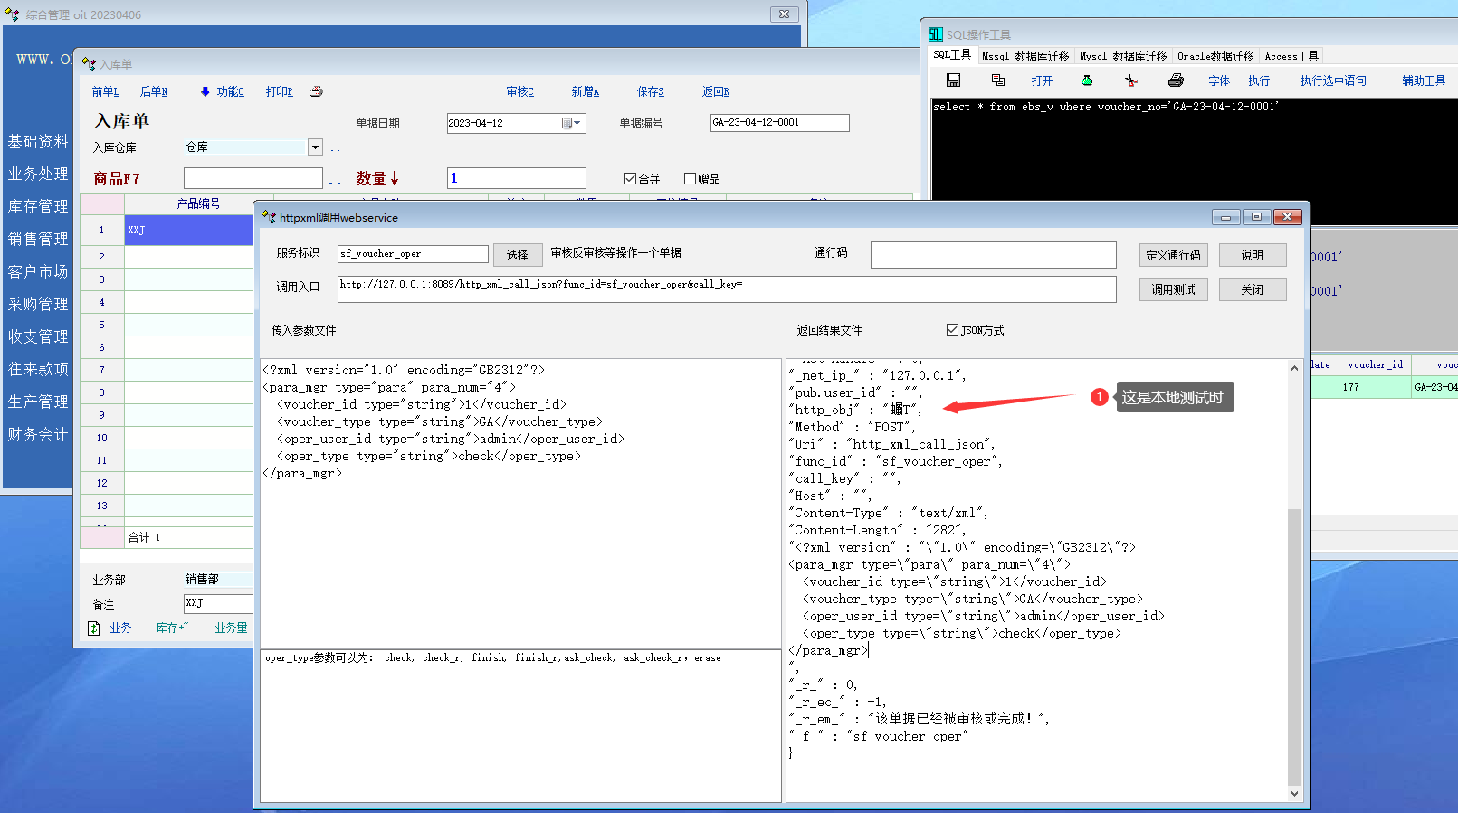Enable the 赠品 checkbox
This screenshot has width=1458, height=813.
pyautogui.click(x=691, y=179)
